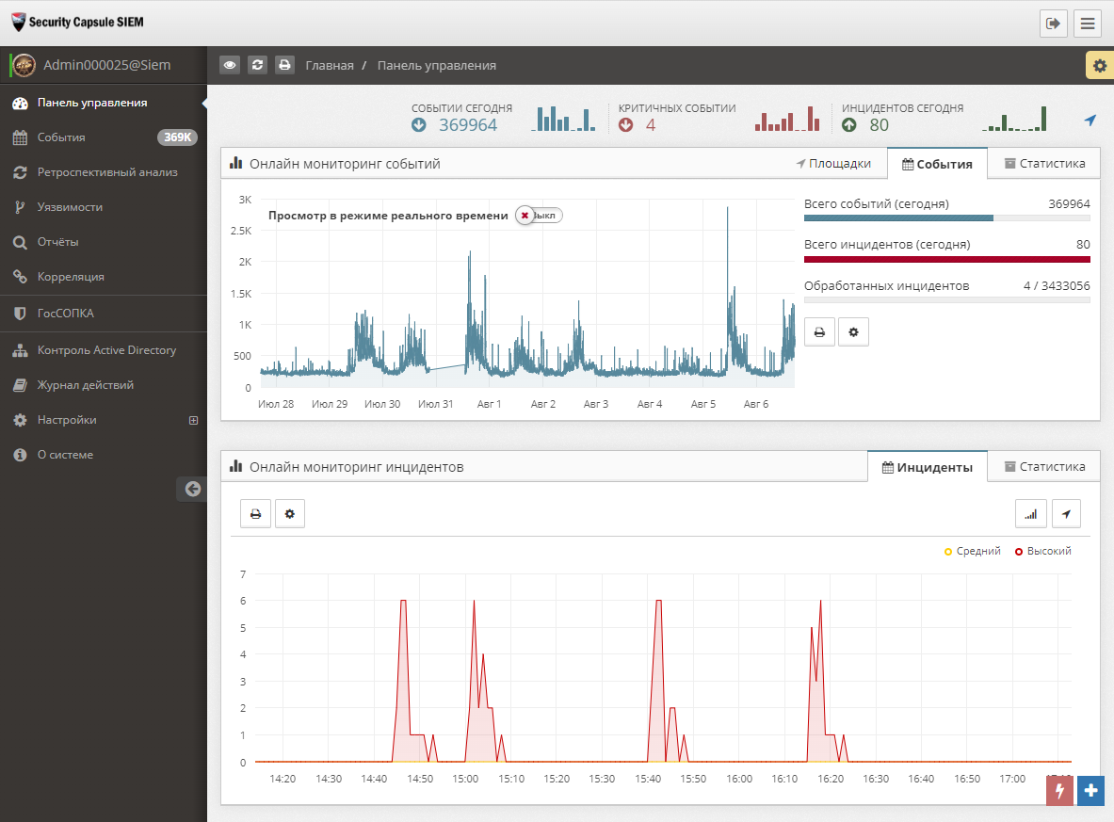Open the hamburger menu in header
Screen dimensions: 1114x822
pyautogui.click(x=1088, y=24)
